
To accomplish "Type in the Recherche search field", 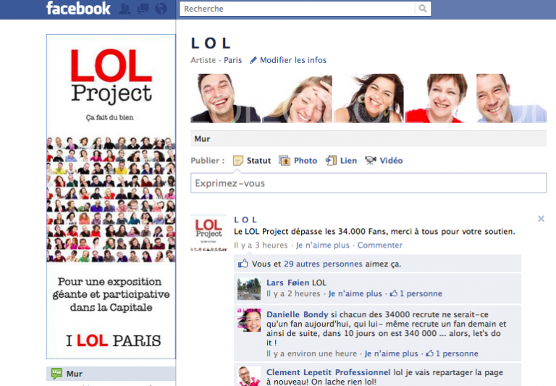I will (297, 9).
